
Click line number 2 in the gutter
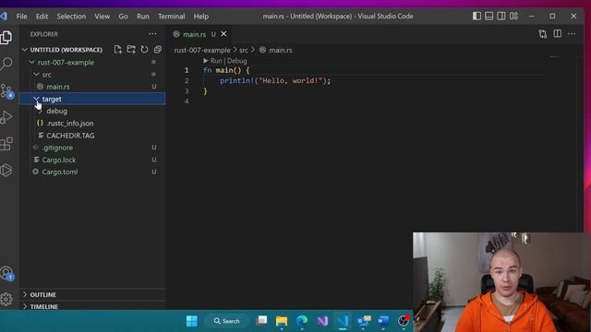187,80
